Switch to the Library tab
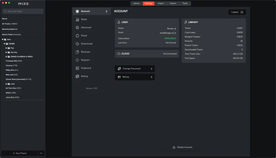Image resolution: width=276 pixels, height=158 pixels. [136, 3]
